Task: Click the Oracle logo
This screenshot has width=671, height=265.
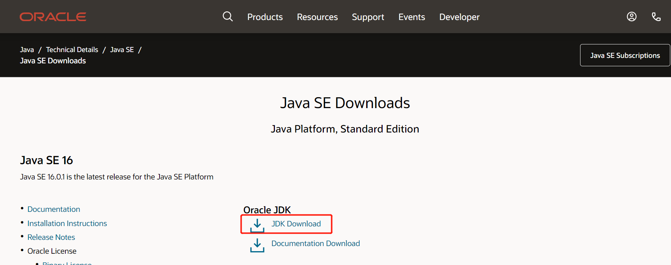Action: [x=53, y=17]
